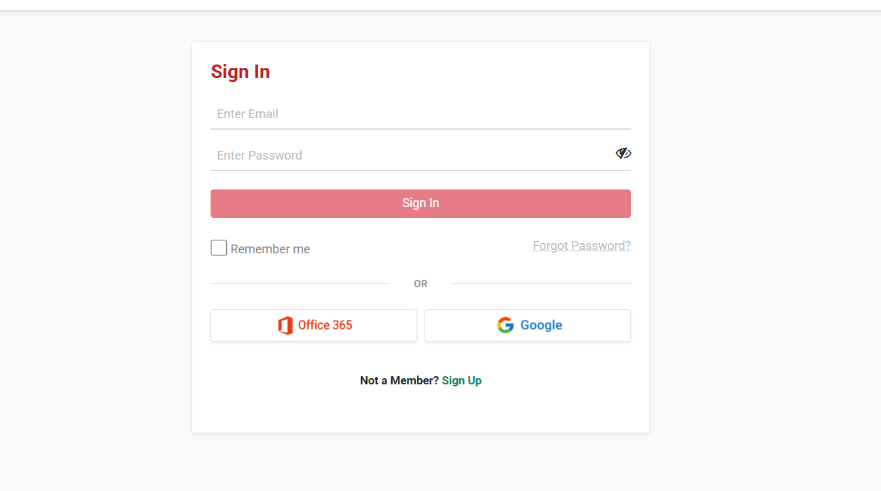Screen dimensions: 881x491
Task: Focus the Enter Password field
Action: click(x=412, y=156)
